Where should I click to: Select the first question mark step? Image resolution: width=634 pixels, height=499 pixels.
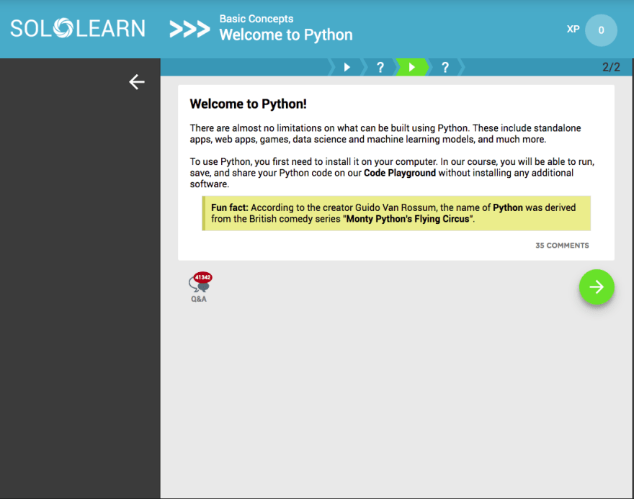(x=380, y=67)
